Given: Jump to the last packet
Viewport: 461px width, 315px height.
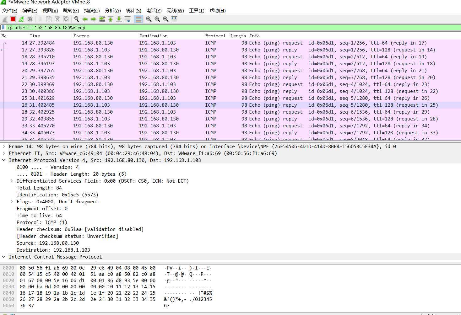Looking at the screenshot, I should pos(119,19).
